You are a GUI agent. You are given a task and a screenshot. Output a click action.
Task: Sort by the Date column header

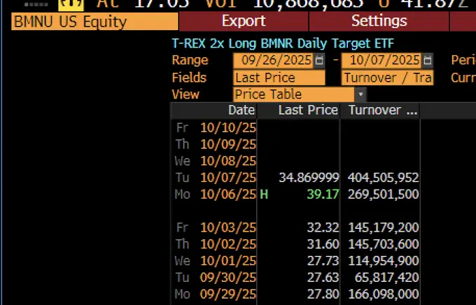pyautogui.click(x=213, y=110)
